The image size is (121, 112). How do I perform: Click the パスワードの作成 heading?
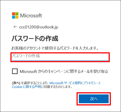(35, 39)
